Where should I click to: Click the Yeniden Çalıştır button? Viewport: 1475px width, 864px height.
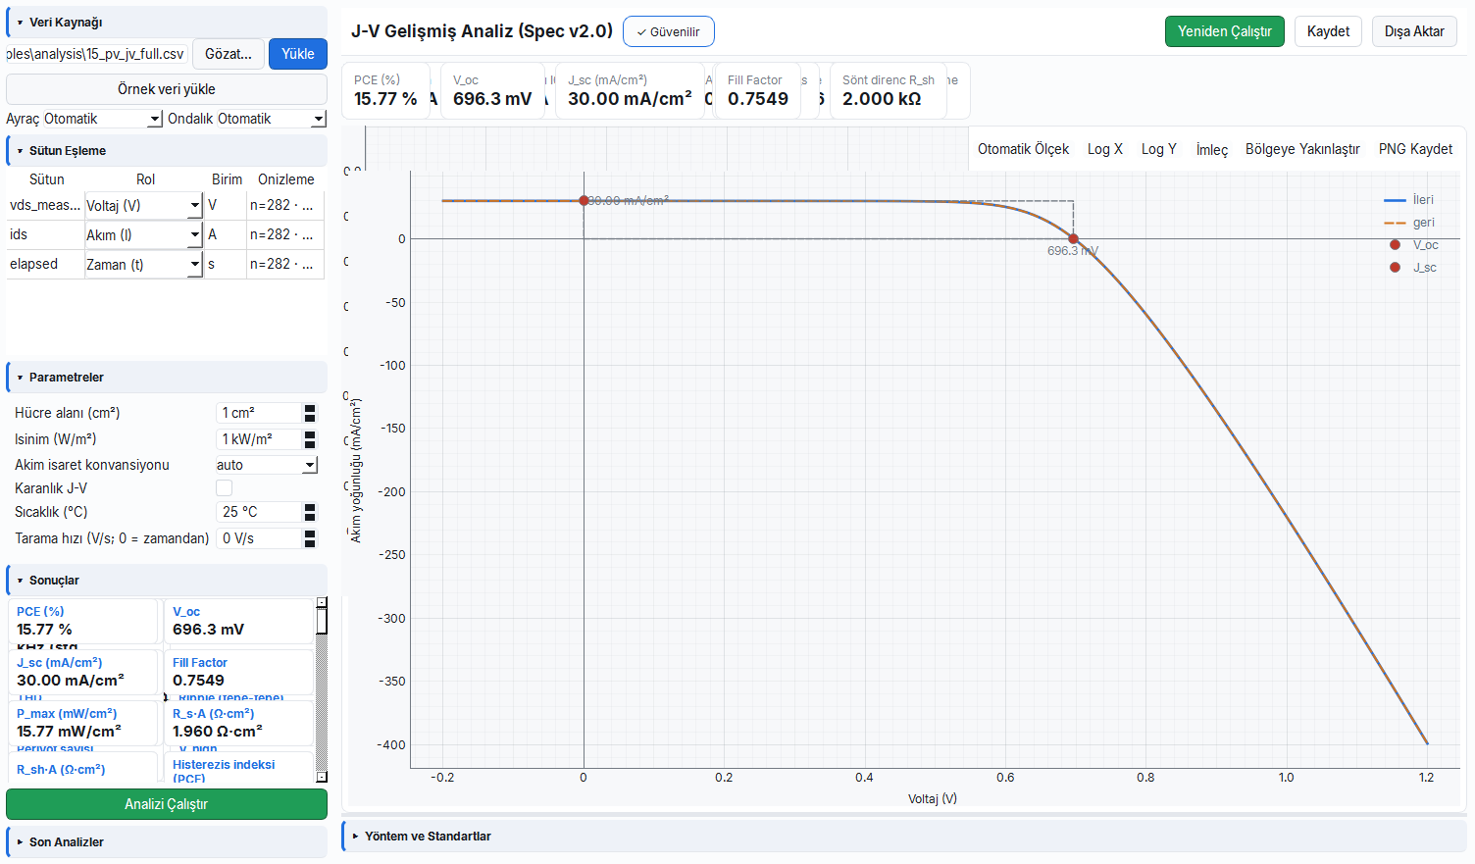pyautogui.click(x=1224, y=31)
